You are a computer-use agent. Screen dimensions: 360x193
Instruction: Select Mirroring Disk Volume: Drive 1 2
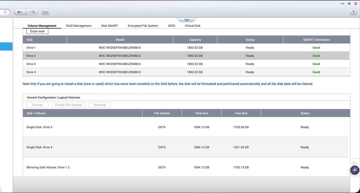(48, 168)
